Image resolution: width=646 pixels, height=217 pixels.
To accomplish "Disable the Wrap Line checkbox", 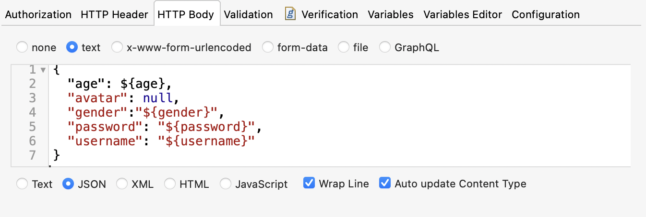I will (310, 184).
